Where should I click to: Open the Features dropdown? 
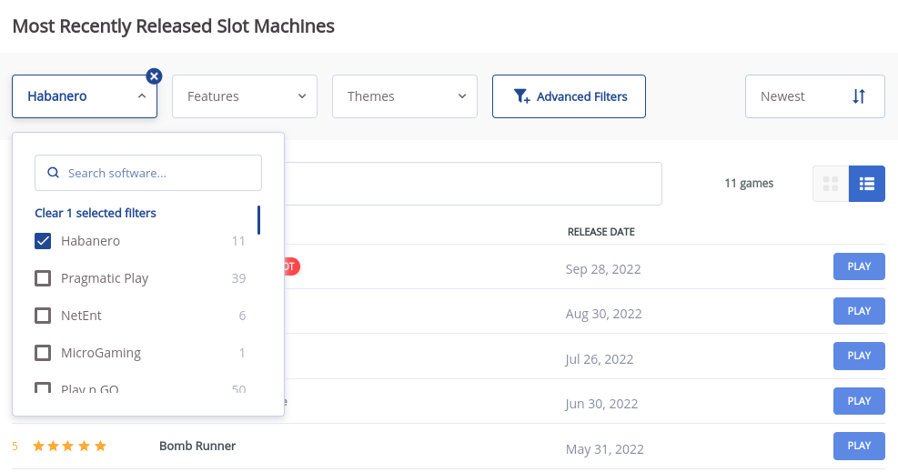[245, 96]
